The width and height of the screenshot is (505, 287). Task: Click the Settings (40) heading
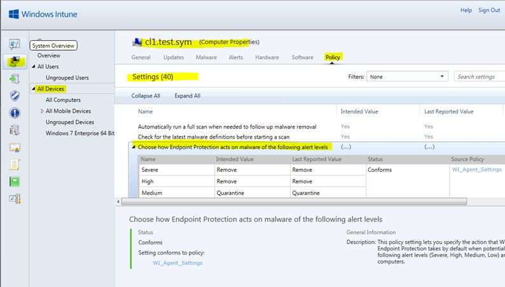tap(153, 76)
